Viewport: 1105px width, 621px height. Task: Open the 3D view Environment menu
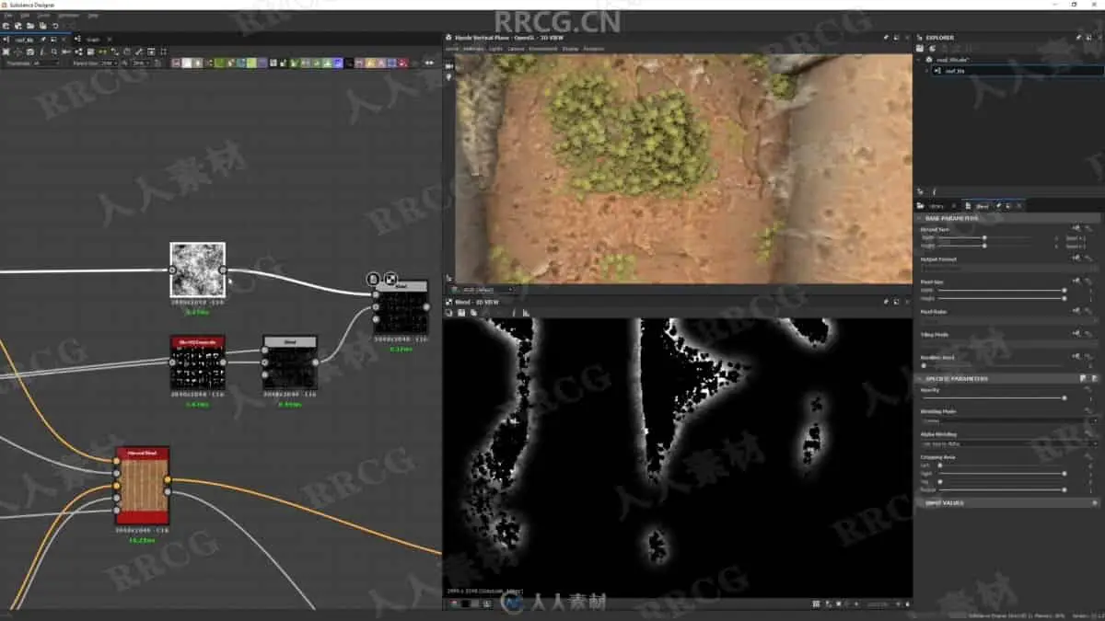pyautogui.click(x=542, y=49)
